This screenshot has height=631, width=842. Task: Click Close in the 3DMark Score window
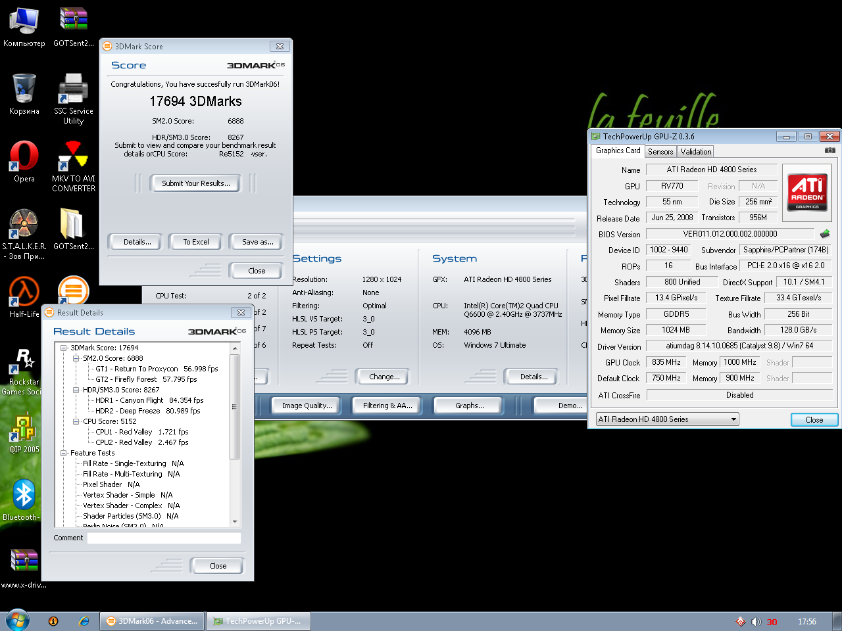coord(257,271)
